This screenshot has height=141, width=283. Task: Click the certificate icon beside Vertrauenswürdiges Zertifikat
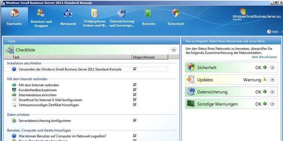[14, 105]
